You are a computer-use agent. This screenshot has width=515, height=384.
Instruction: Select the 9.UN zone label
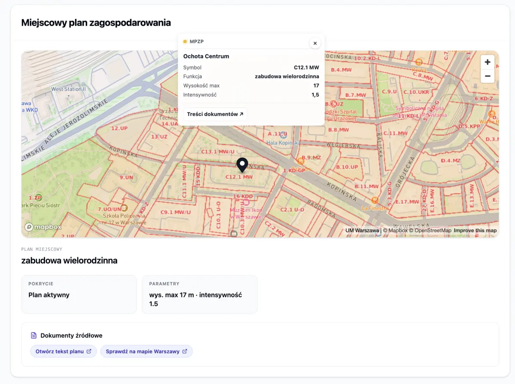(127, 177)
